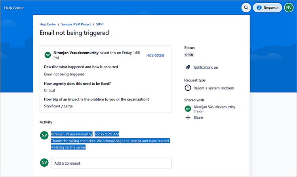Click the NV profile avatar in header
The height and width of the screenshot is (177, 297).
(289, 8)
